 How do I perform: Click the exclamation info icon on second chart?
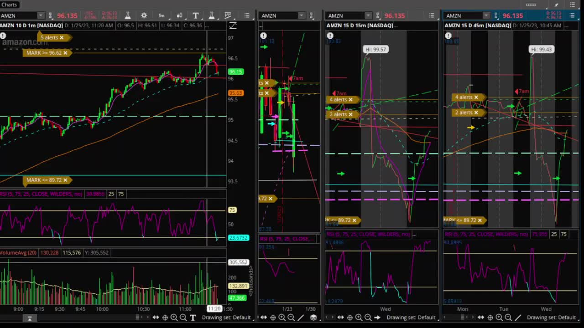263,35
